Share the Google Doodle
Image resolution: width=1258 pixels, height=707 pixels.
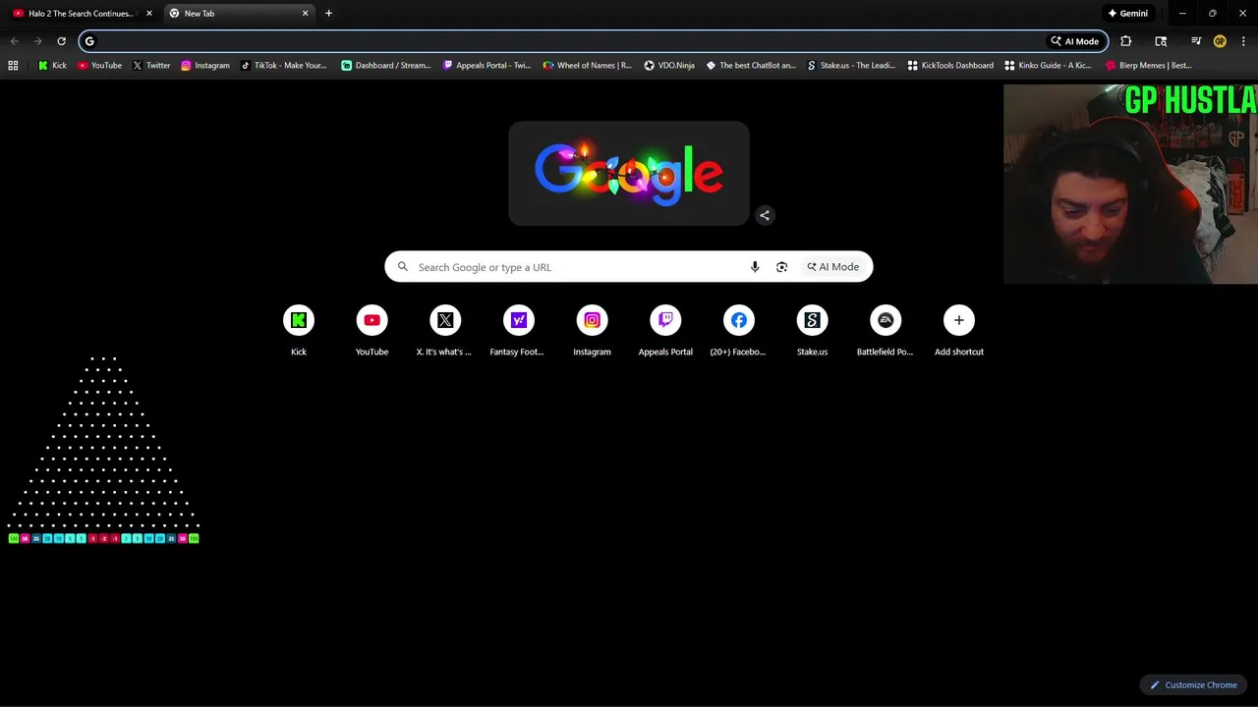point(765,215)
